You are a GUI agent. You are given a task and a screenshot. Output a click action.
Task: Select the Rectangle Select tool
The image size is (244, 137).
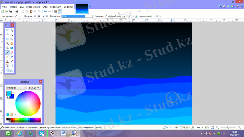(7, 30)
